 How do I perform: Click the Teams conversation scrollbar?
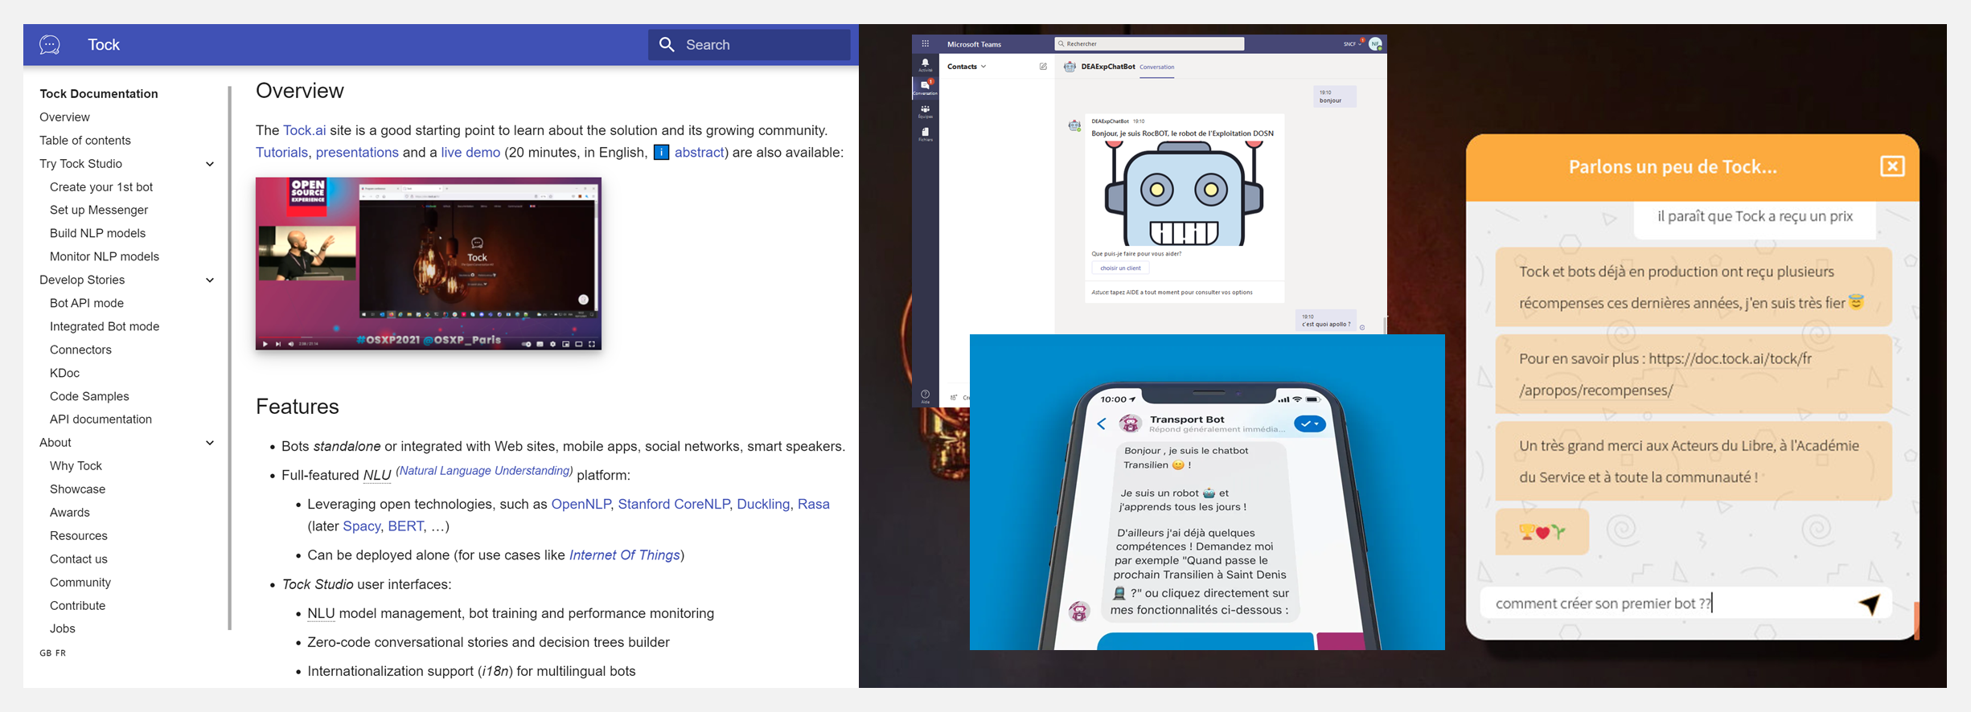click(x=1384, y=325)
